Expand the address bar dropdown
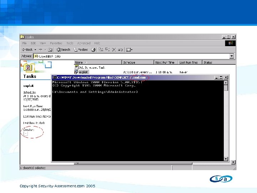 pos(232,56)
